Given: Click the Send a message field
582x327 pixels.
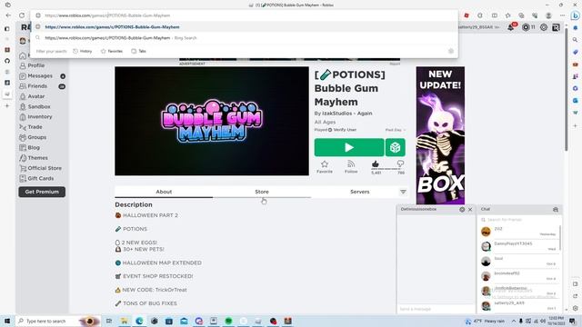Looking at the screenshot, I should 436,309.
